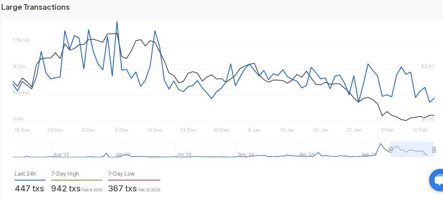Select the 7-Day Low stat label

click(x=121, y=174)
